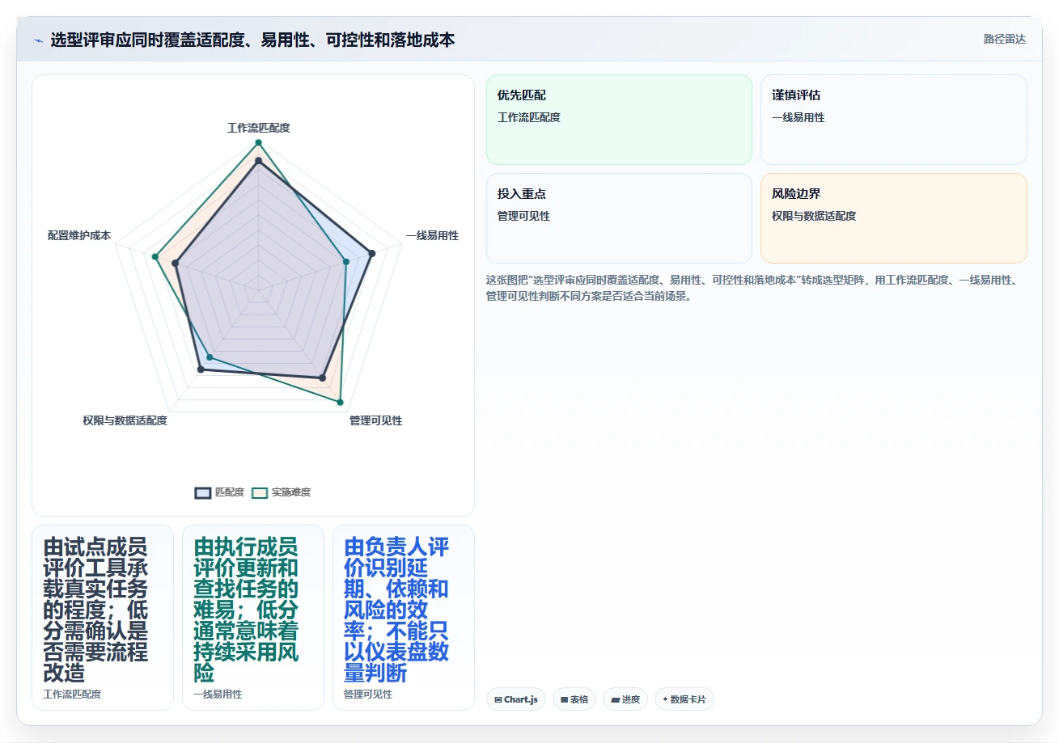Screen dimensions: 1059x743
Task: Open the 一线易用性 green data card
Action: 253,618
